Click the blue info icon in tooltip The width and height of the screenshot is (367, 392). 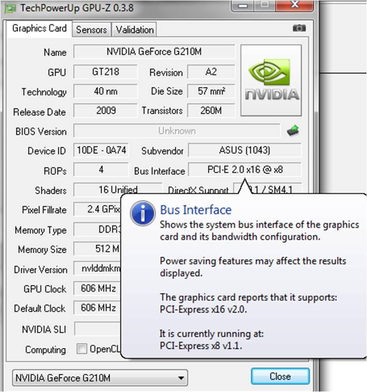click(x=143, y=213)
